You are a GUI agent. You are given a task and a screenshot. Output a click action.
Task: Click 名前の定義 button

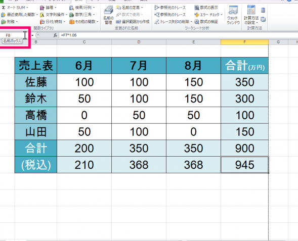click(130, 8)
